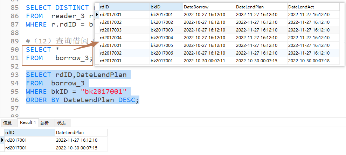Click WHERE r.rdID on line 87
The height and width of the screenshot is (155, 346).
51,24
